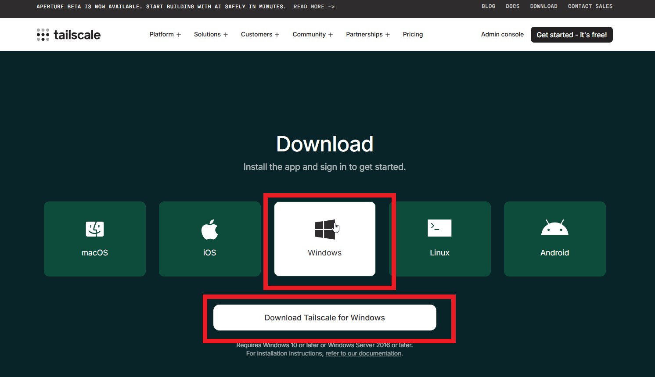Click Aperture beta announcement text

click(161, 7)
